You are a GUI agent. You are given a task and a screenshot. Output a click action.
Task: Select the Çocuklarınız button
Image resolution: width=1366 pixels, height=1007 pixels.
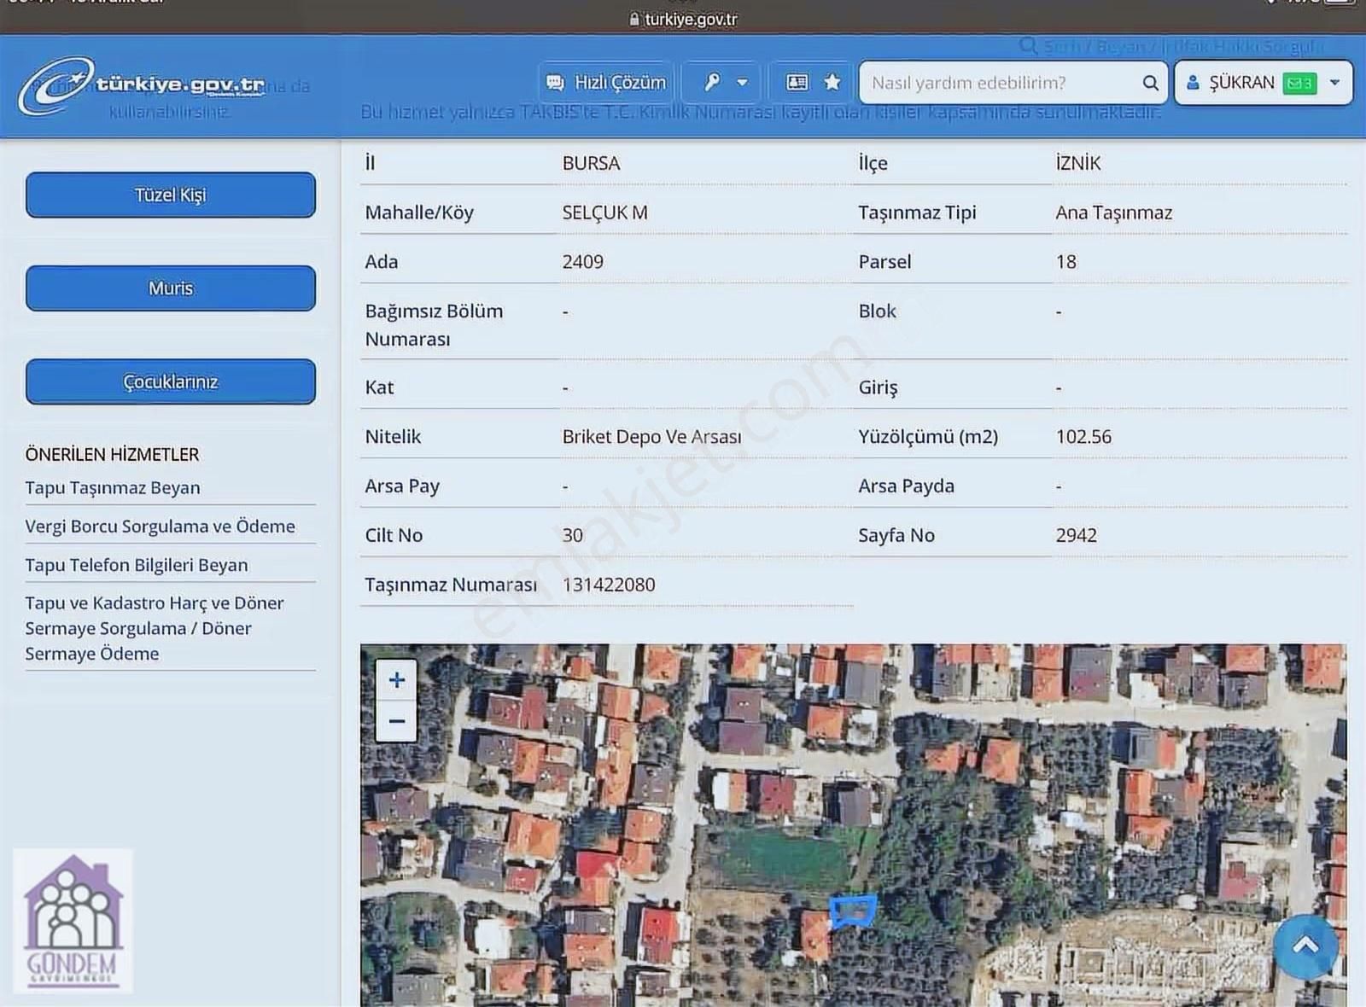(171, 381)
